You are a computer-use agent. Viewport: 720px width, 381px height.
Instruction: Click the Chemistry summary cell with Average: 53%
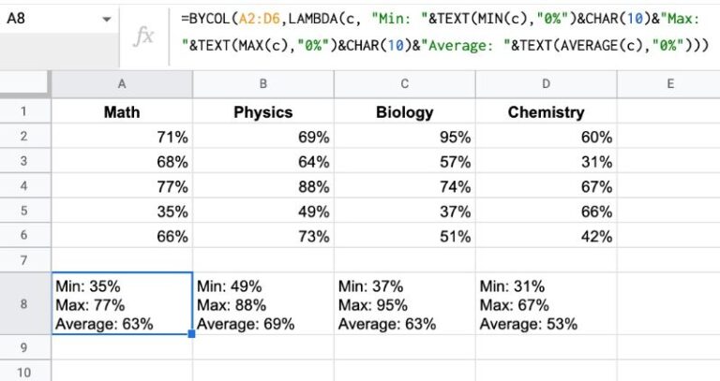pyautogui.click(x=547, y=303)
